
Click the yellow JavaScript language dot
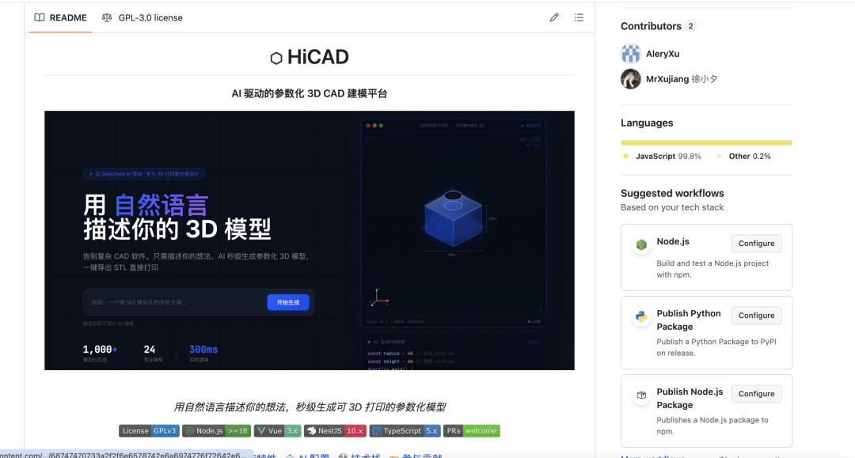[x=625, y=157]
